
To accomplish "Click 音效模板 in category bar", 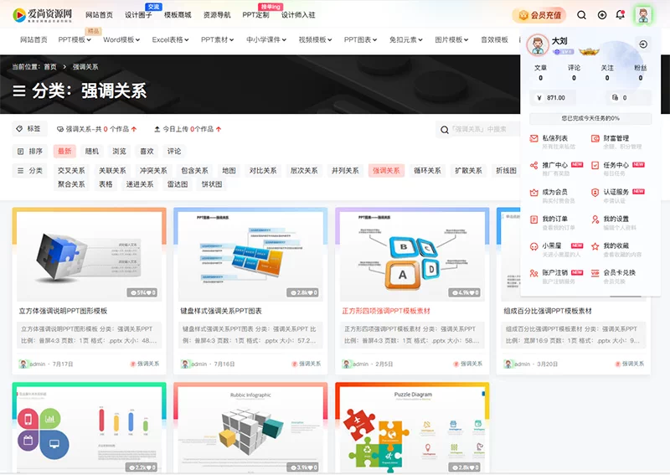I will [494, 39].
